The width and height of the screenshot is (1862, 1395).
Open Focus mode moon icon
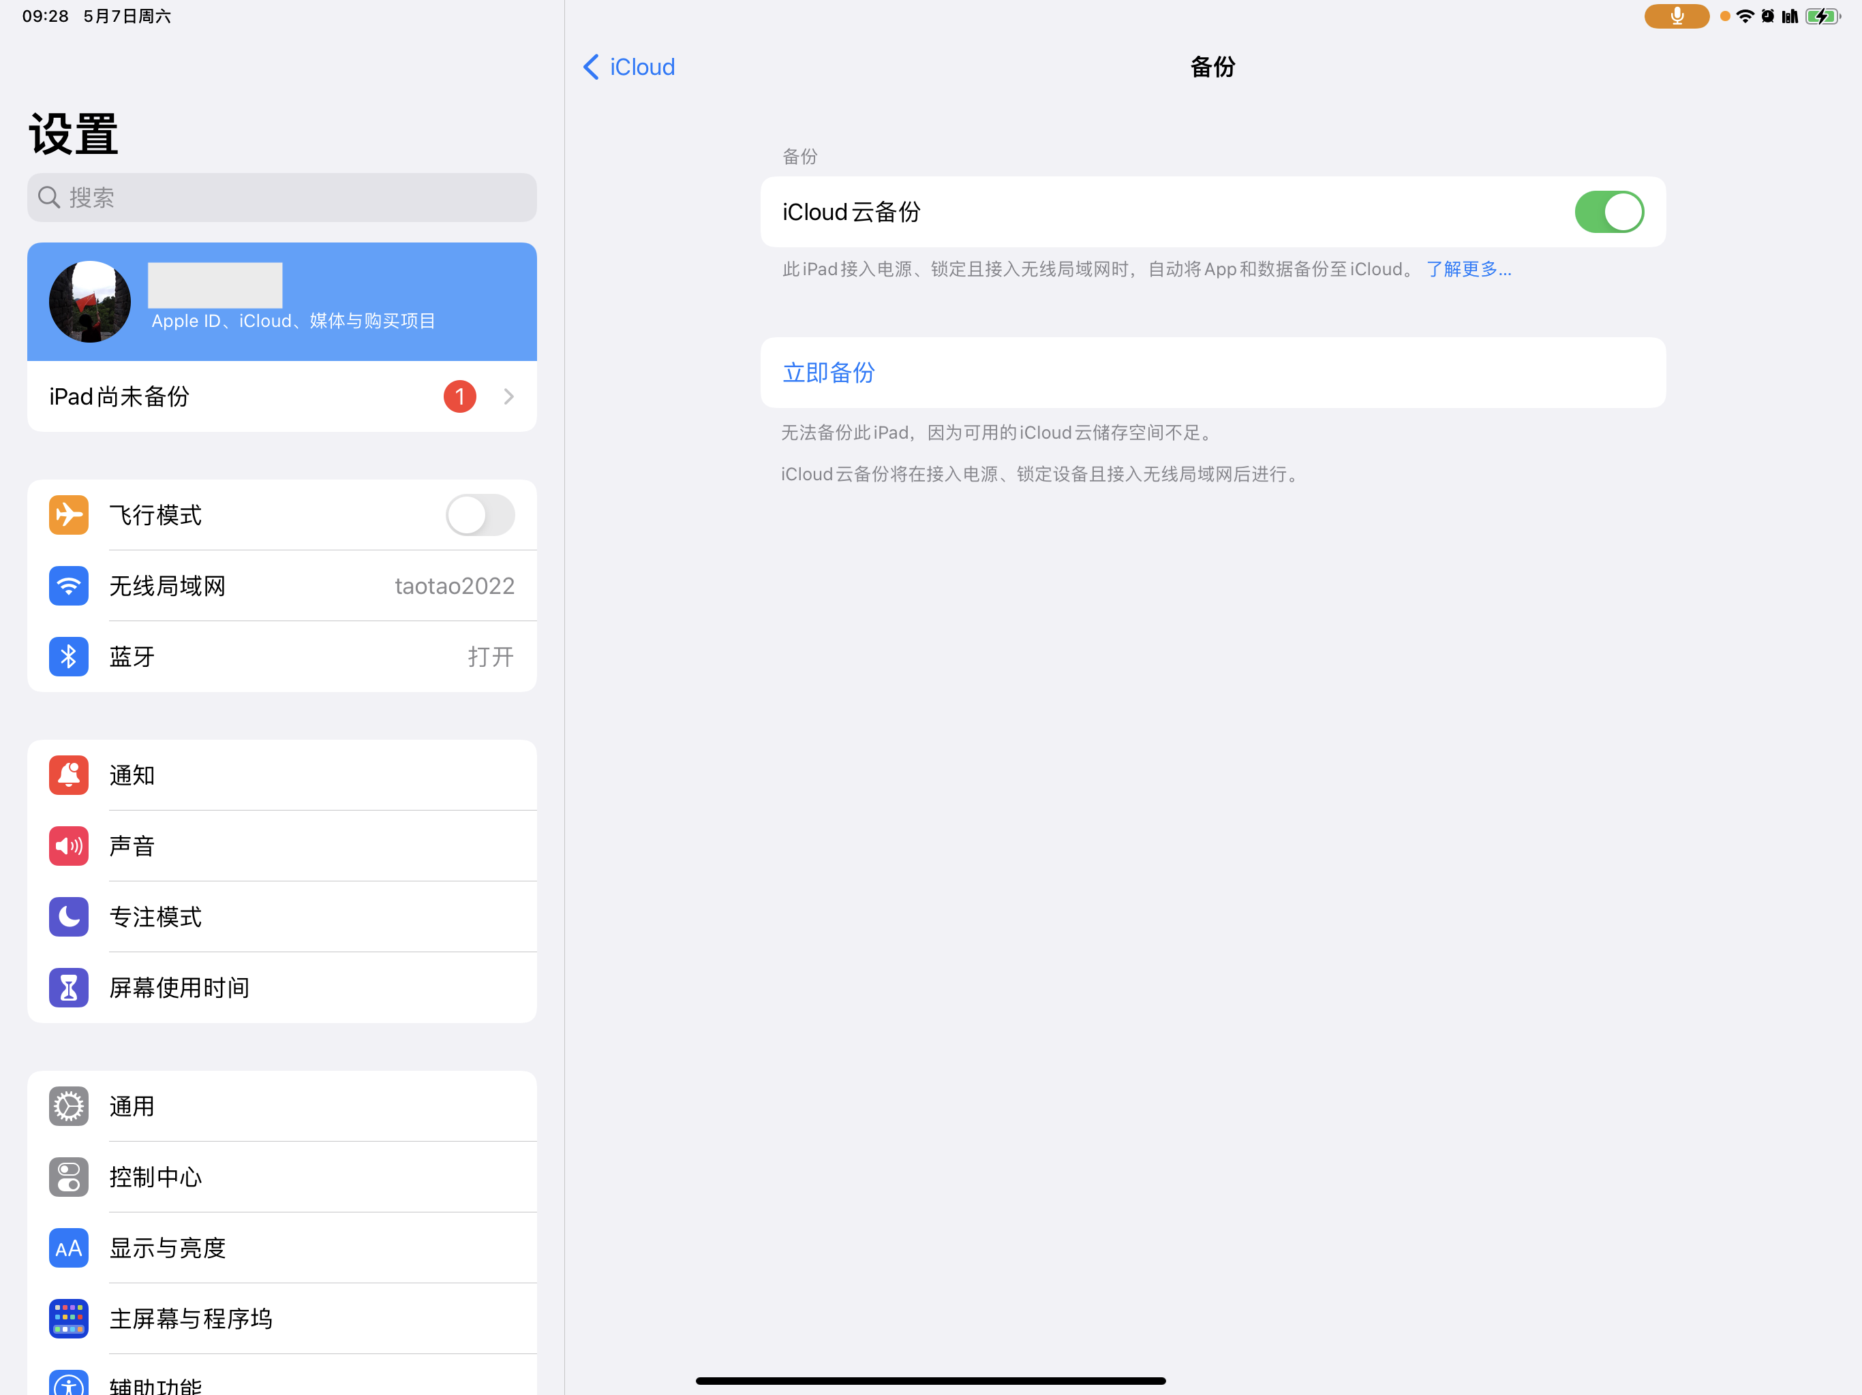click(68, 916)
